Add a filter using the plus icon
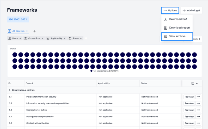The height and width of the screenshot is (129, 208). [86, 38]
